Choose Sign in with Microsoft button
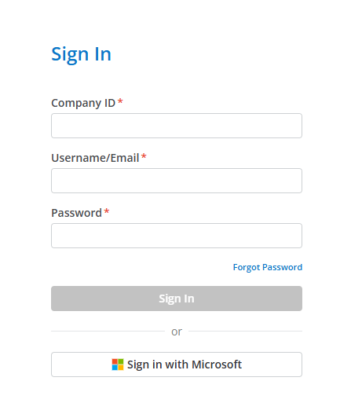 (177, 365)
